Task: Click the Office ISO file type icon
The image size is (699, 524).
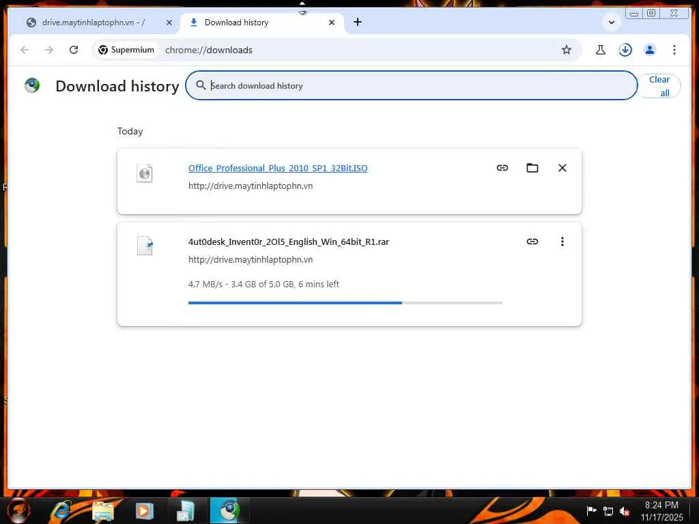Action: 145,173
